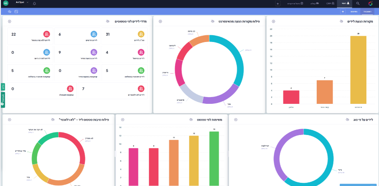Click the red icon on לידים לא רלוונטיים card
Image resolution: width=379 pixels, height=186 pixels.
pyautogui.click(x=141, y=89)
